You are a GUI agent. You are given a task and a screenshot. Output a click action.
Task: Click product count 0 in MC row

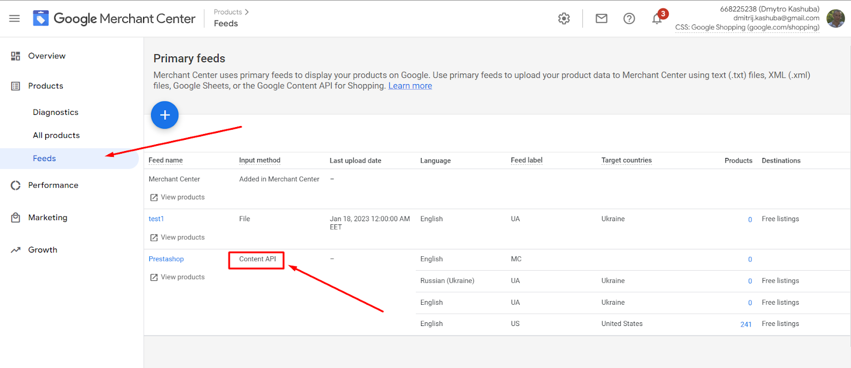point(750,260)
